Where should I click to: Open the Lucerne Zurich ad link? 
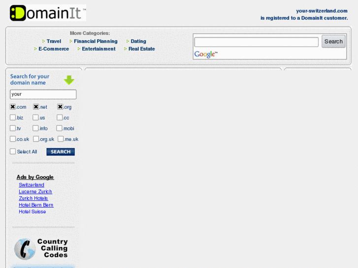[35, 192]
